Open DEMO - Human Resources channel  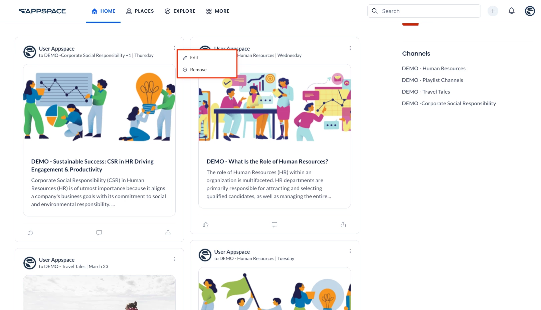(x=433, y=69)
